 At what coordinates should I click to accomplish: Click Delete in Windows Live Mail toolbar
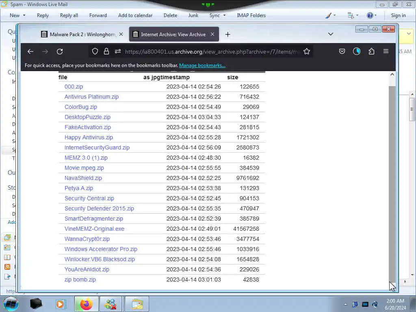tap(170, 15)
